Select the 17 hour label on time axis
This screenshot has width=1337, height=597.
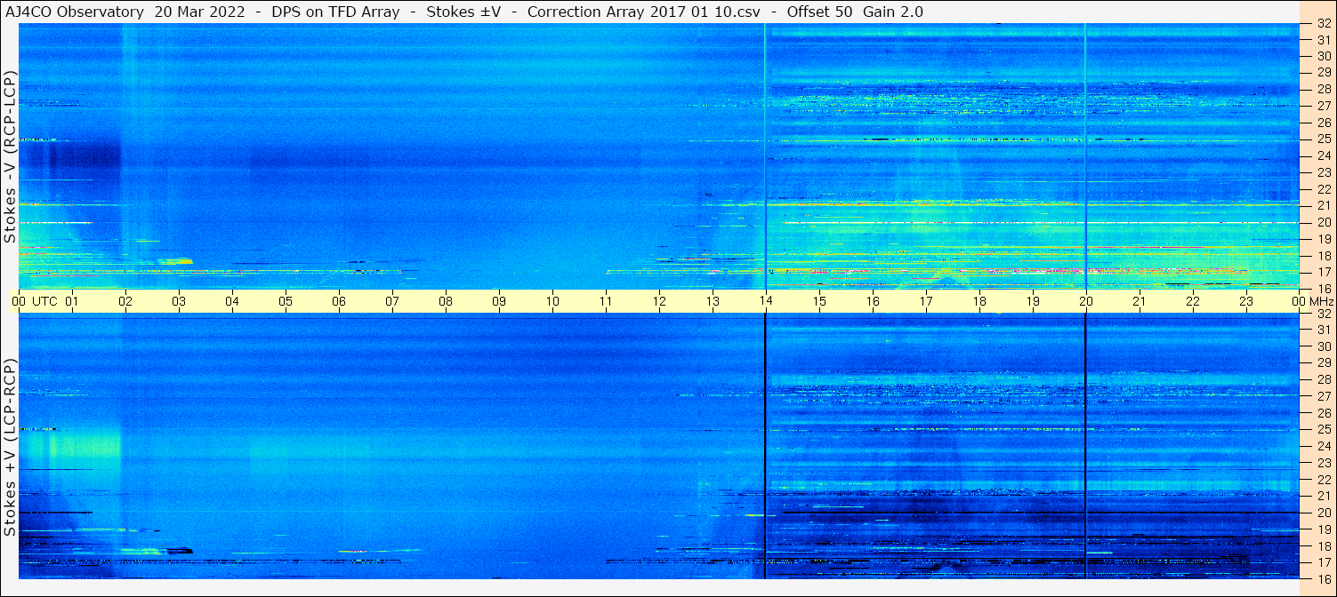tap(926, 301)
